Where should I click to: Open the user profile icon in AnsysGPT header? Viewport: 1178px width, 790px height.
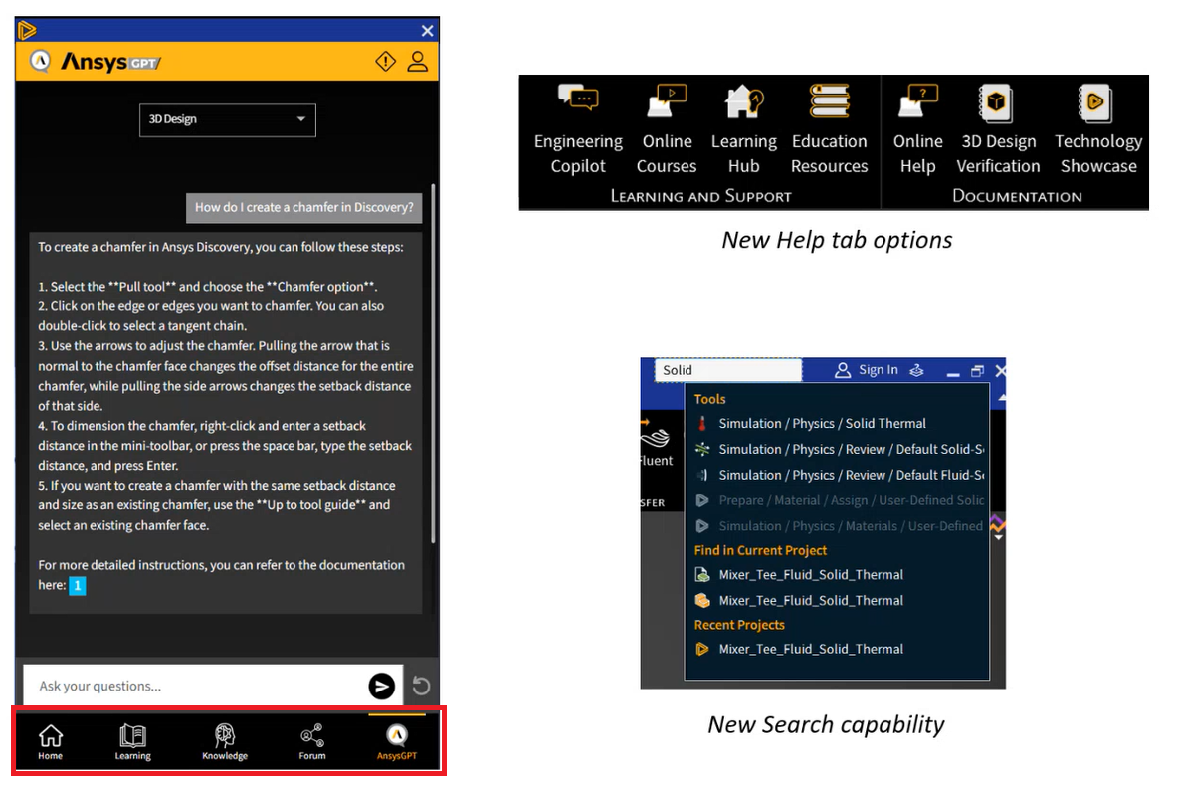coord(418,61)
